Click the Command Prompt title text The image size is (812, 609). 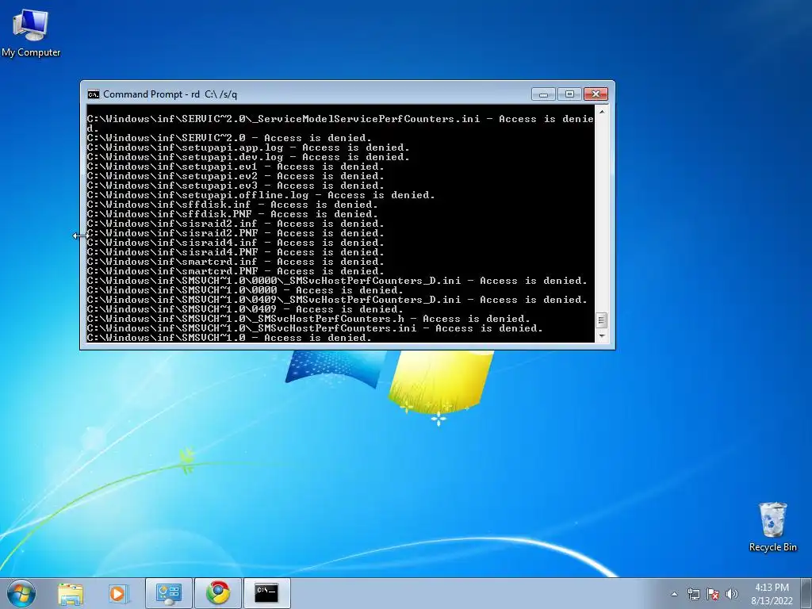tap(170, 94)
